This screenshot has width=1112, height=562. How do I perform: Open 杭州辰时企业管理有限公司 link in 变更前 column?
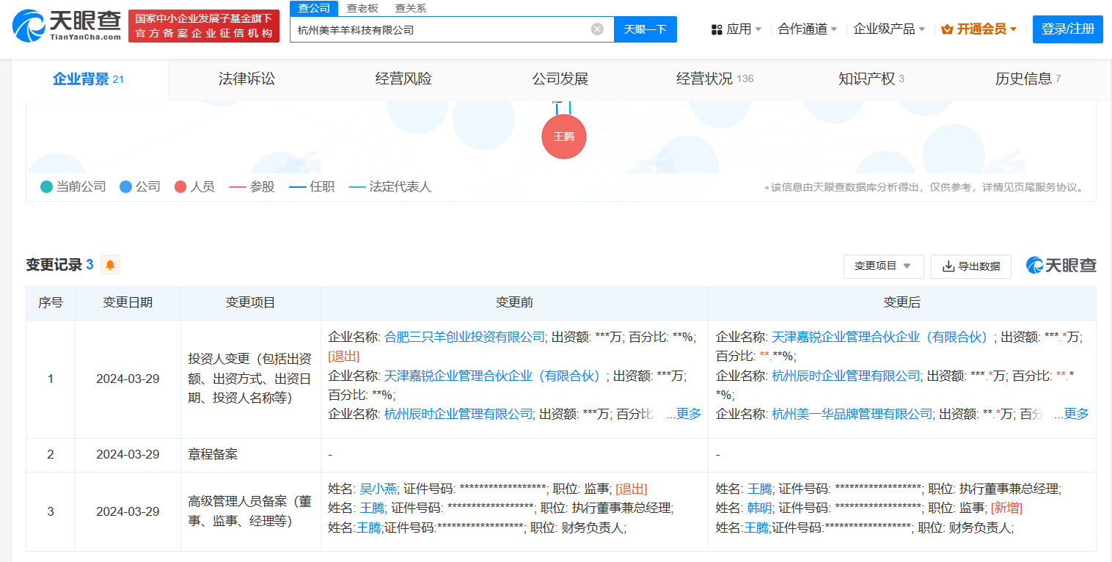(x=458, y=414)
